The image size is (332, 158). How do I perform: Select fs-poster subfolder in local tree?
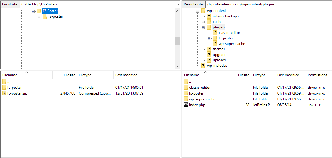(56, 16)
